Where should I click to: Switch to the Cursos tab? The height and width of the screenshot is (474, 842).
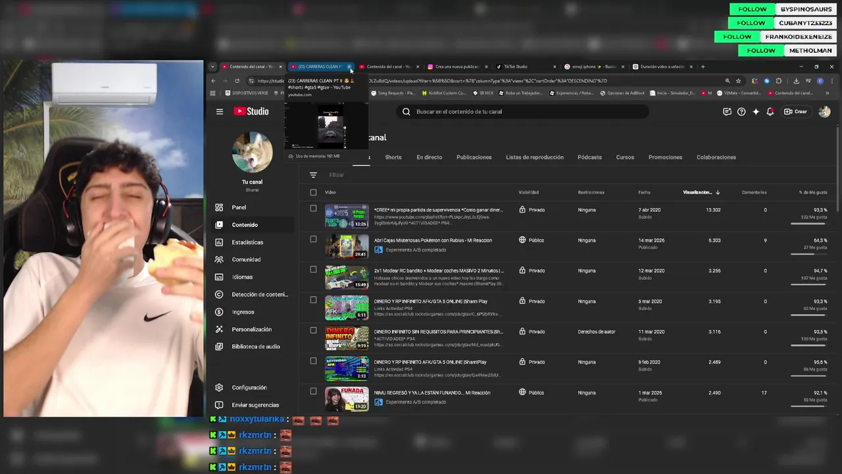[625, 157]
